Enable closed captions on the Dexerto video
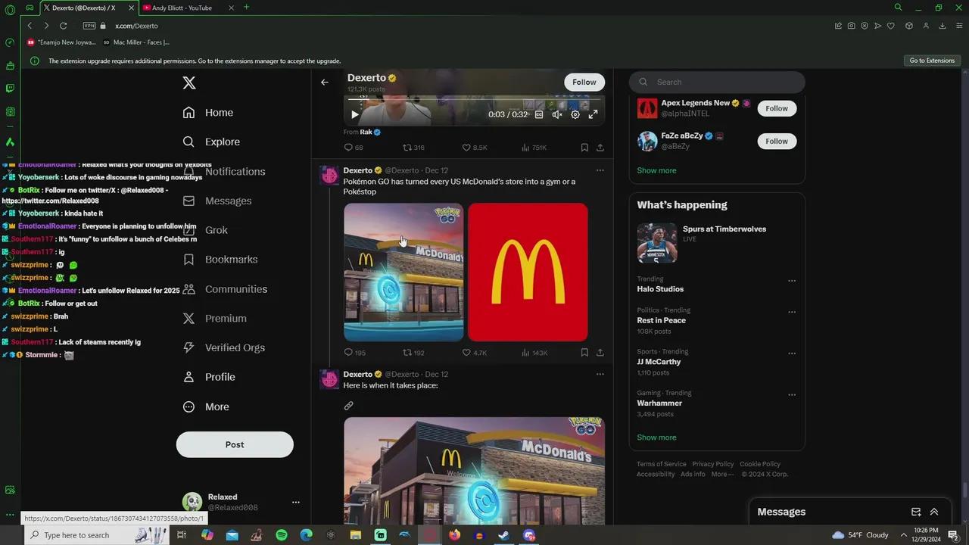Image resolution: width=969 pixels, height=545 pixels. [x=538, y=114]
